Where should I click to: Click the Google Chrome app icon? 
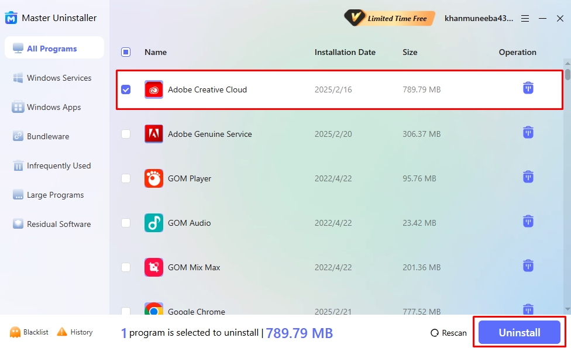pos(154,309)
